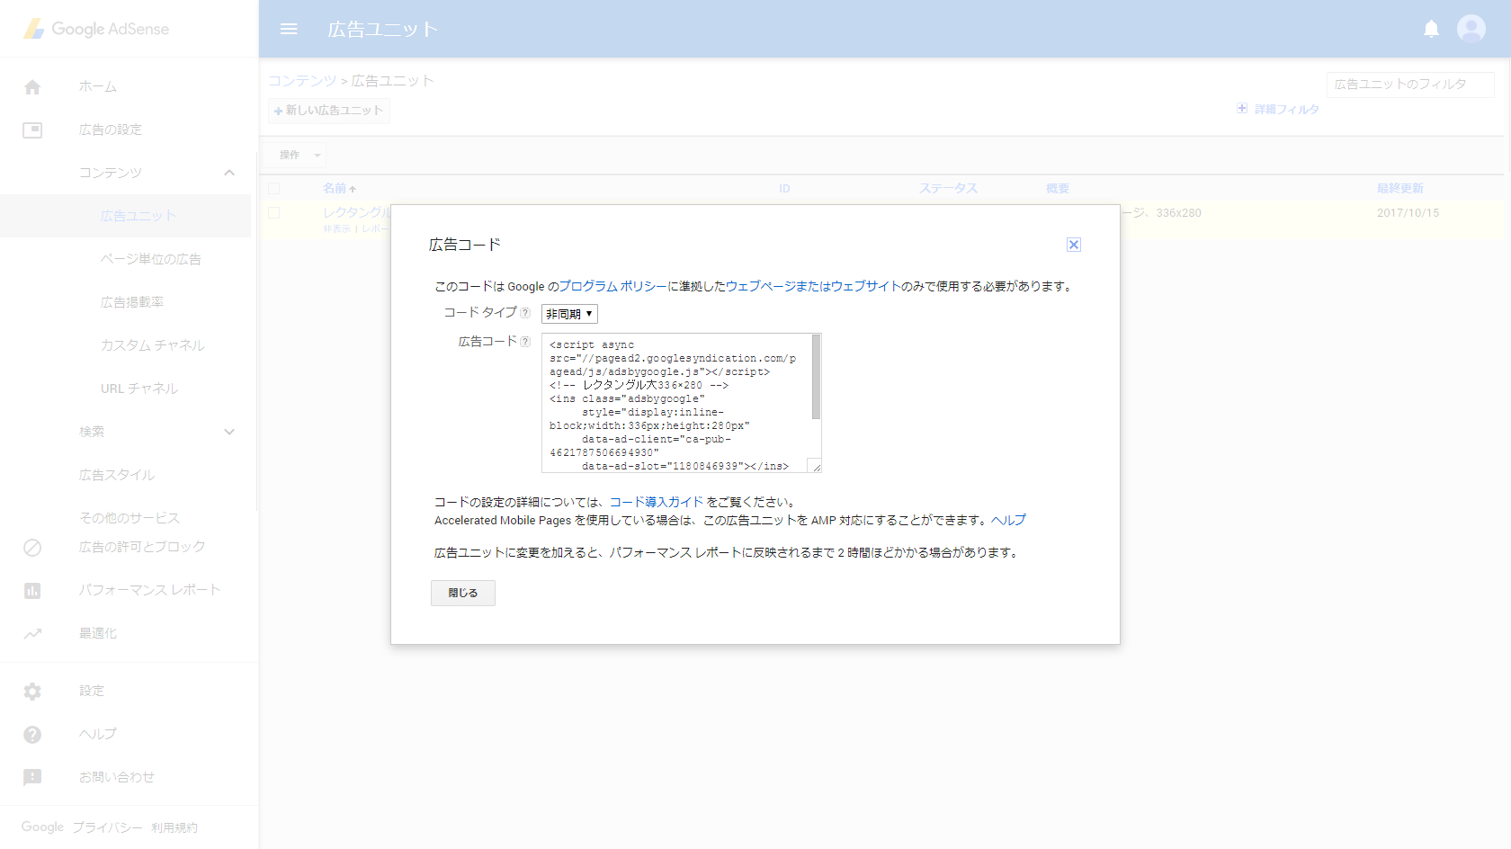
Task: Close the 広告コード dialog with the X icon
Action: (x=1074, y=245)
